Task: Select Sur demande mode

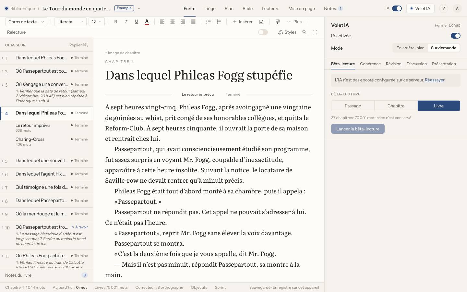Action: pyautogui.click(x=444, y=48)
